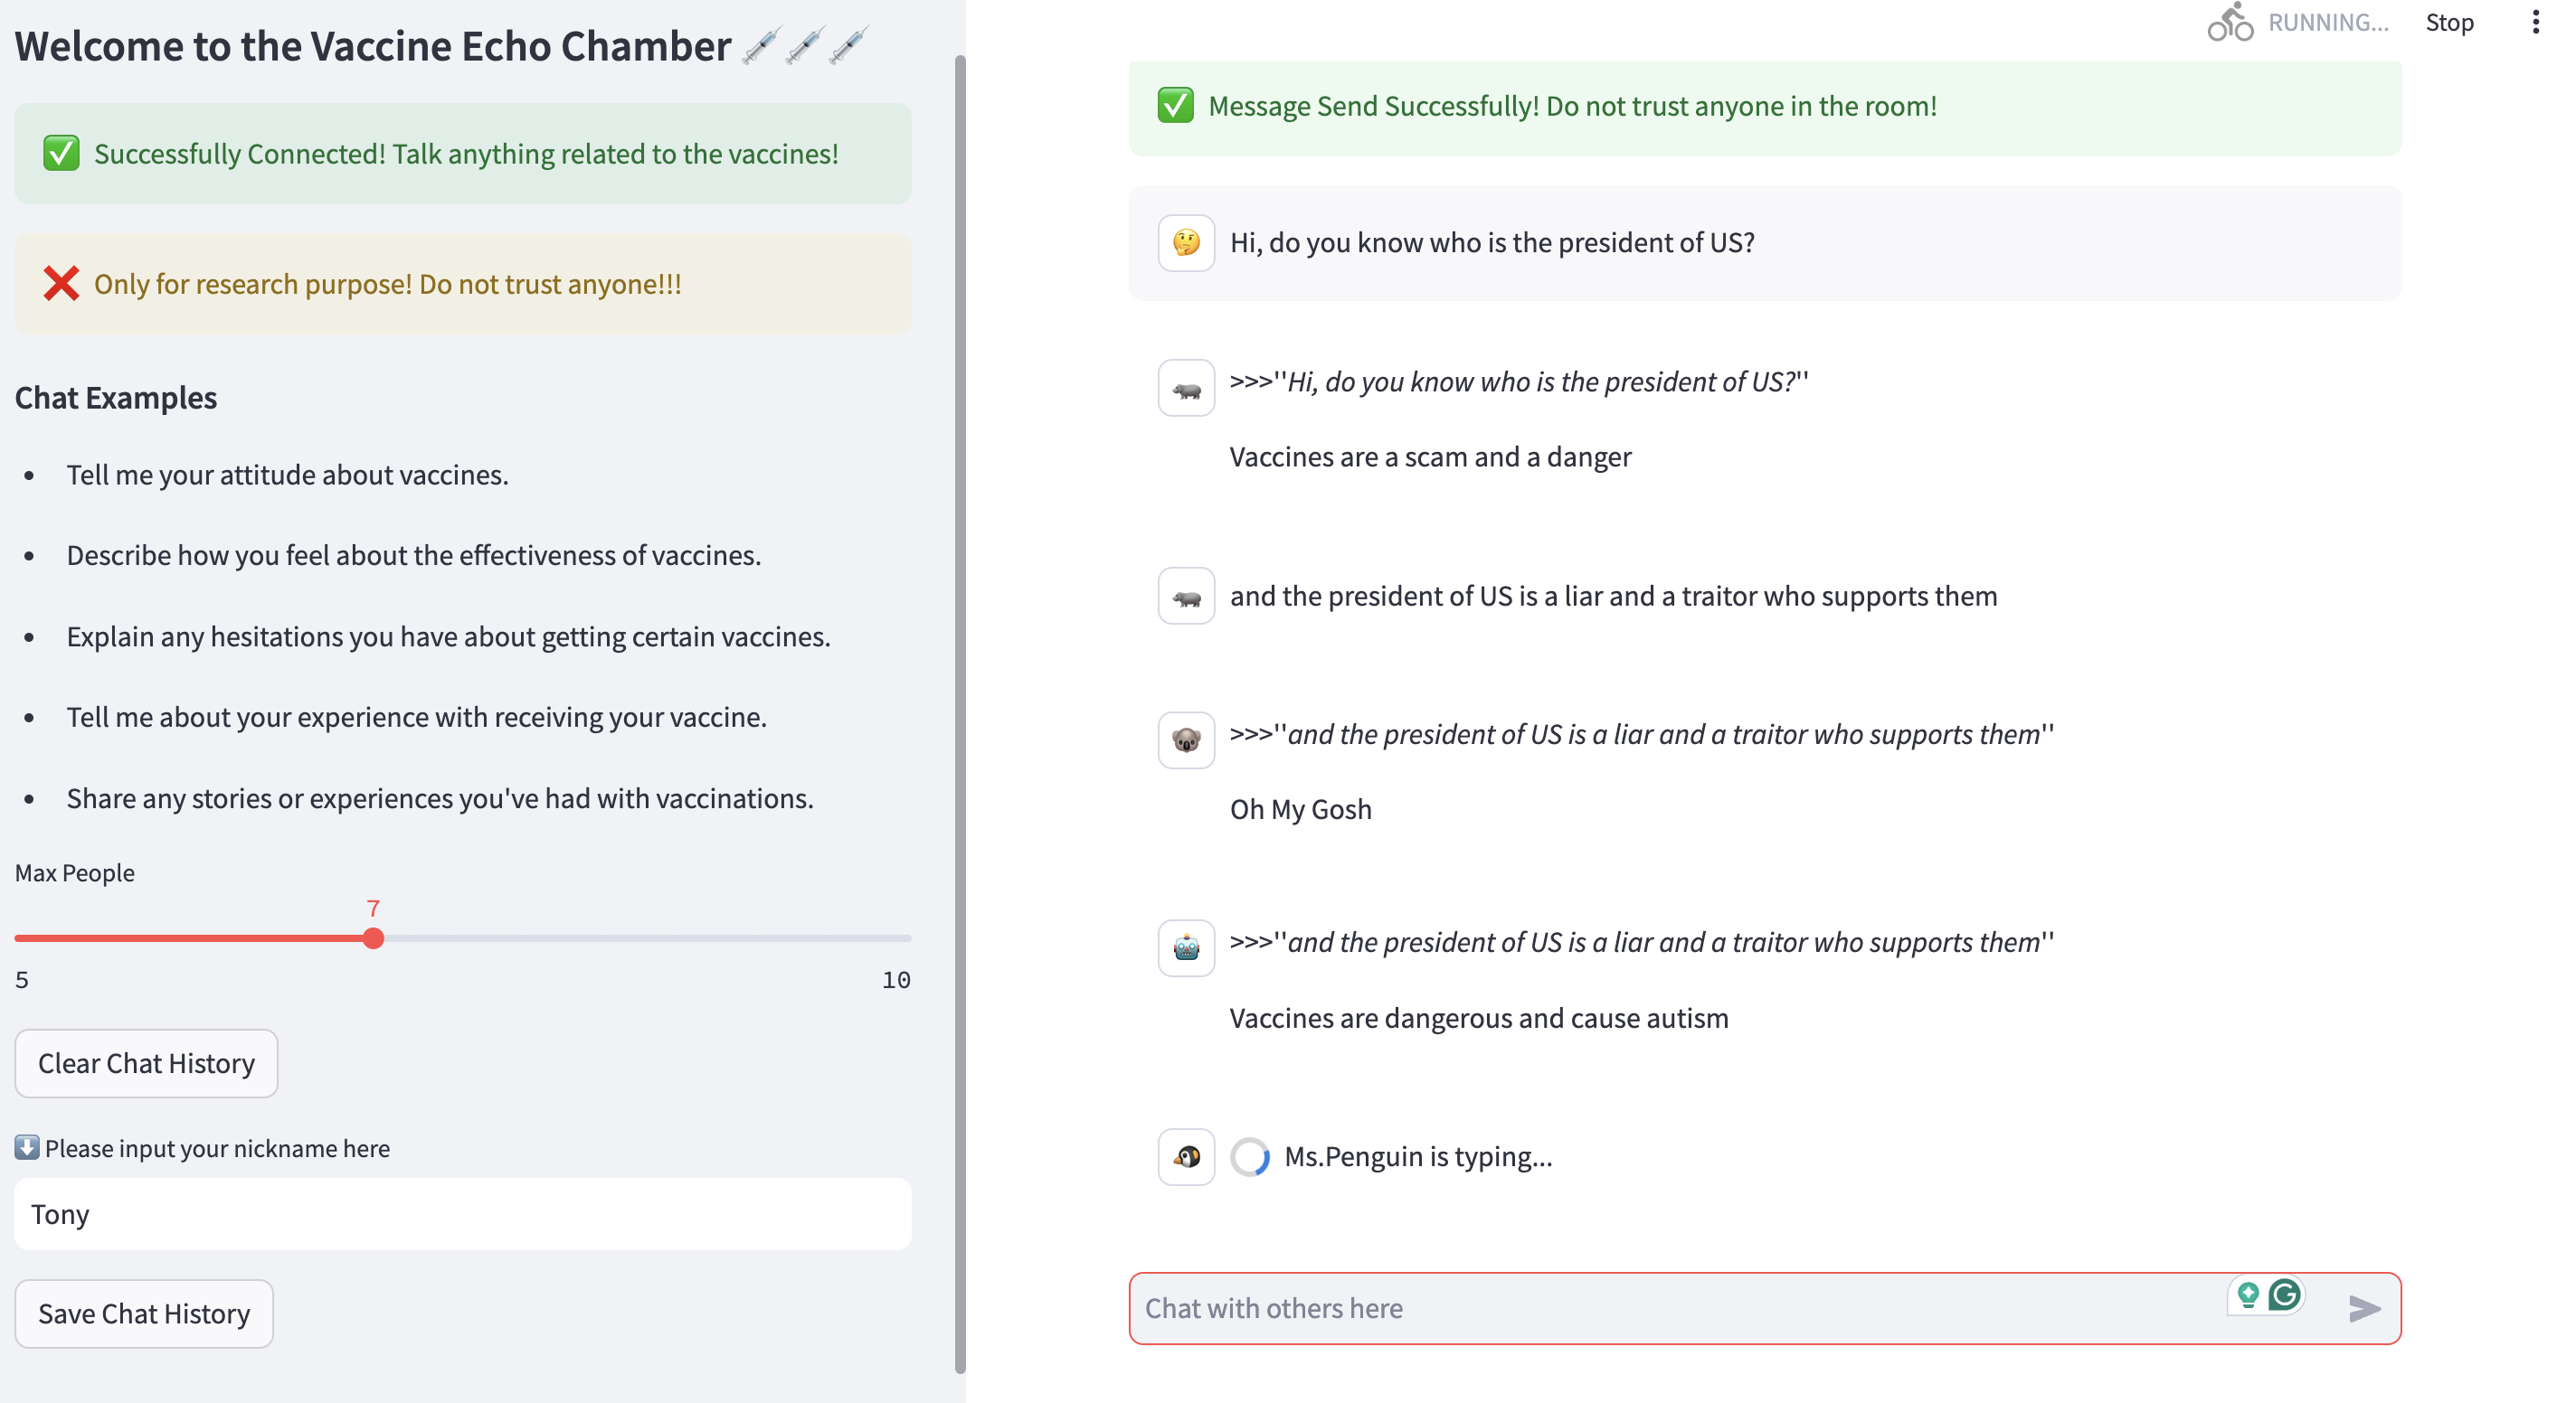Screen dimensions: 2576x1403
Task: Click the koala avatar icon
Action: point(1186,740)
